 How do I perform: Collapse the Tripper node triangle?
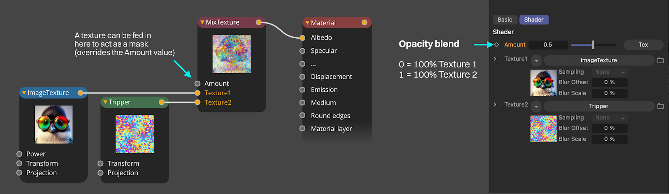pyautogui.click(x=105, y=102)
